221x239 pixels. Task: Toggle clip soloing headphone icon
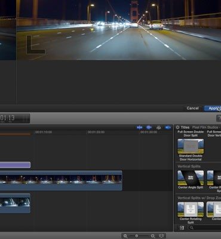158,127
